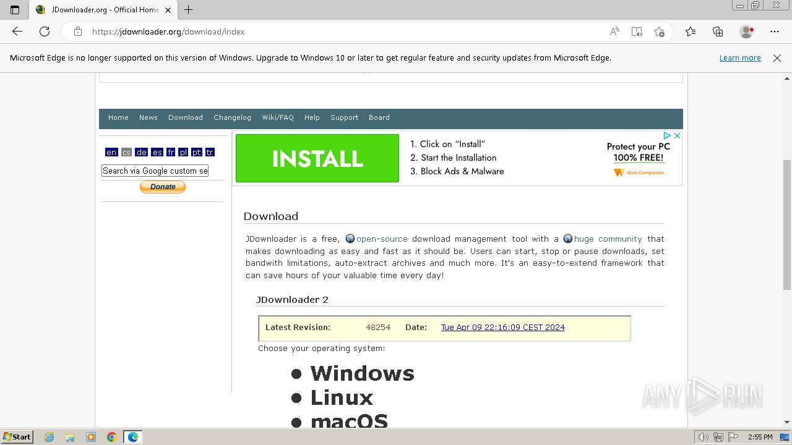Open the Changelog menu item

pyautogui.click(x=233, y=117)
